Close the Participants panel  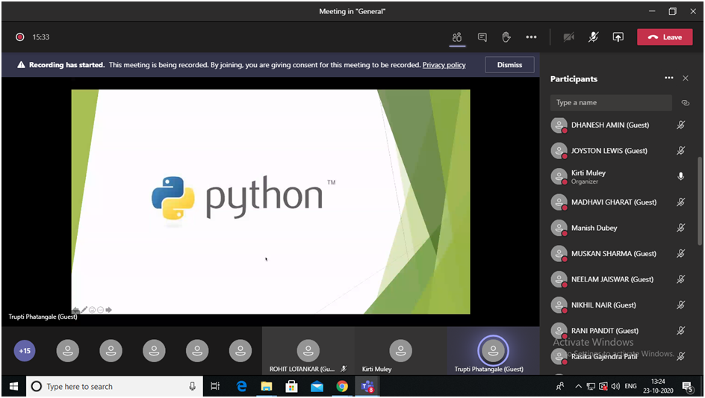click(x=686, y=78)
